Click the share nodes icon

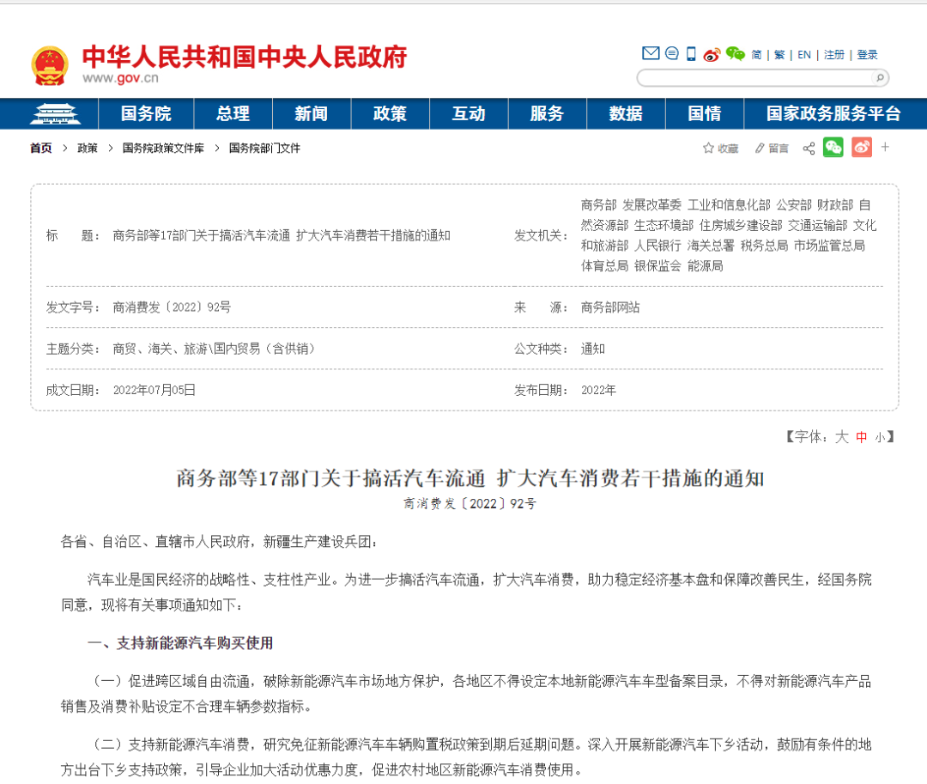[808, 148]
